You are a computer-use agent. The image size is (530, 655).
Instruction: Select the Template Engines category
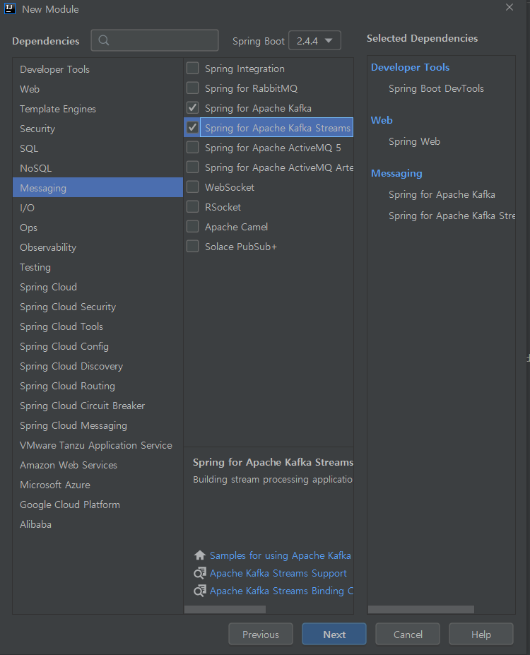(98, 109)
